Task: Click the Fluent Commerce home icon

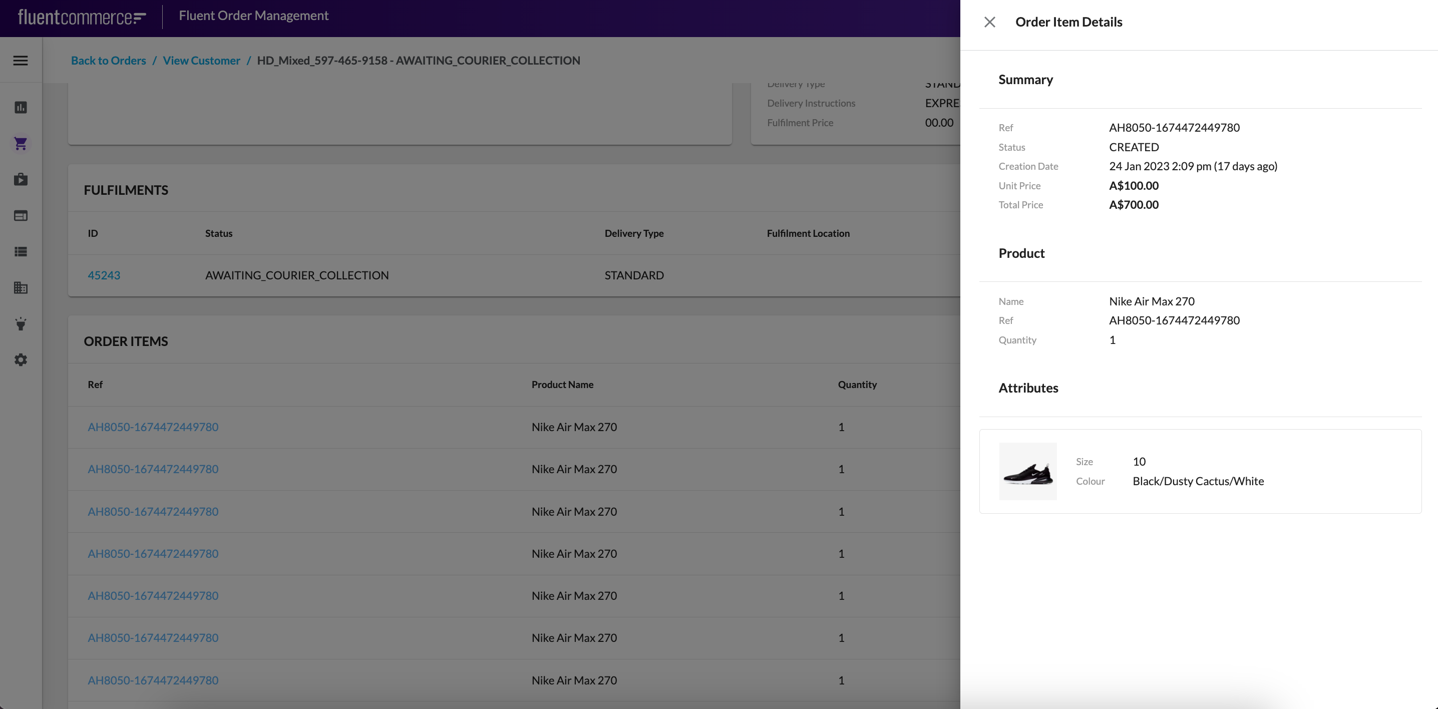Action: coord(78,14)
